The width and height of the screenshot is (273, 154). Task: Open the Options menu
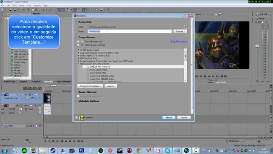[x=37, y=6]
